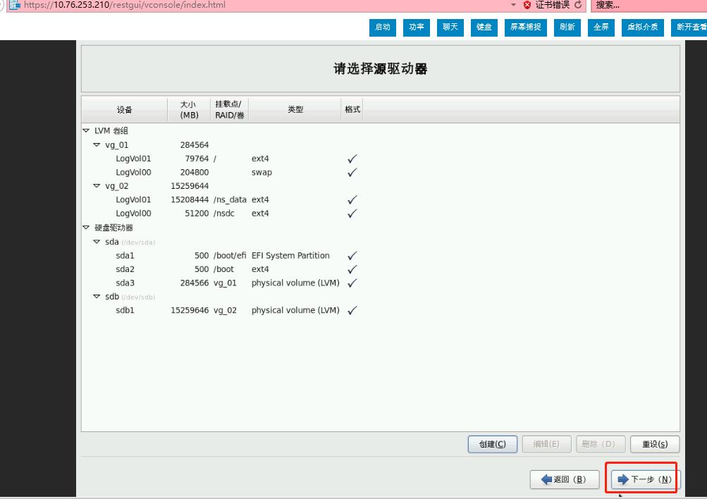Toggle the format checkmark for sda1
The image size is (707, 499).
click(x=352, y=255)
